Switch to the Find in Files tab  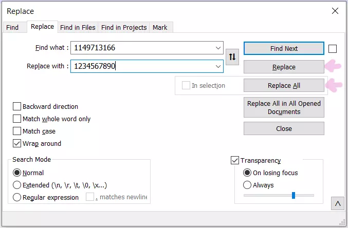point(77,27)
